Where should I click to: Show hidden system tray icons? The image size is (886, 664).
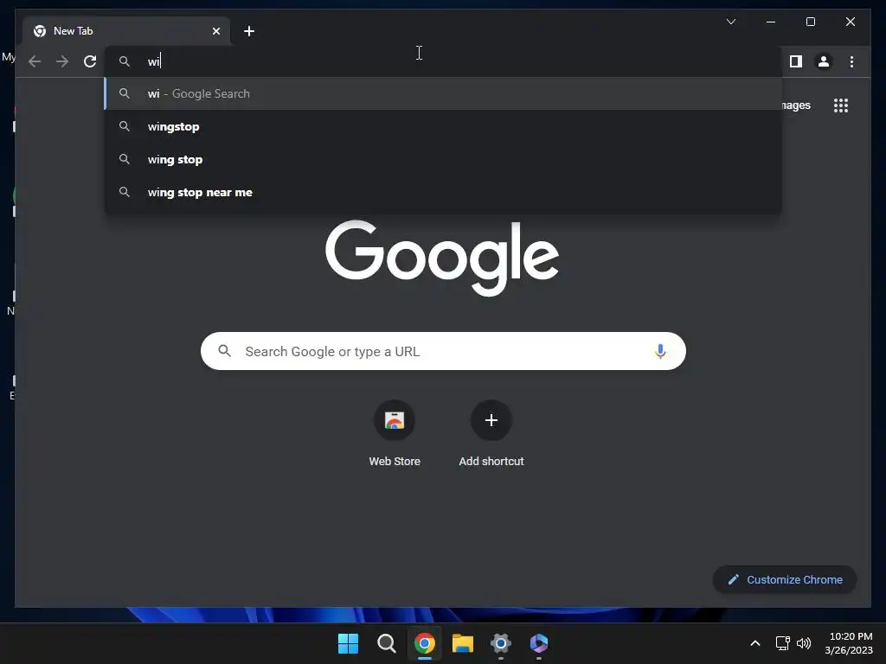[x=754, y=643]
